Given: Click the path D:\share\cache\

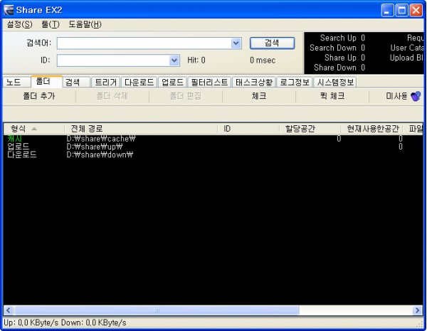Looking at the screenshot, I should click(101, 139).
